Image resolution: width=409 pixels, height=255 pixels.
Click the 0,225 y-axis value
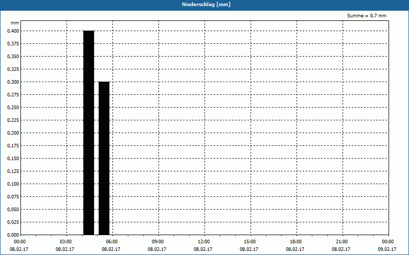(13, 120)
